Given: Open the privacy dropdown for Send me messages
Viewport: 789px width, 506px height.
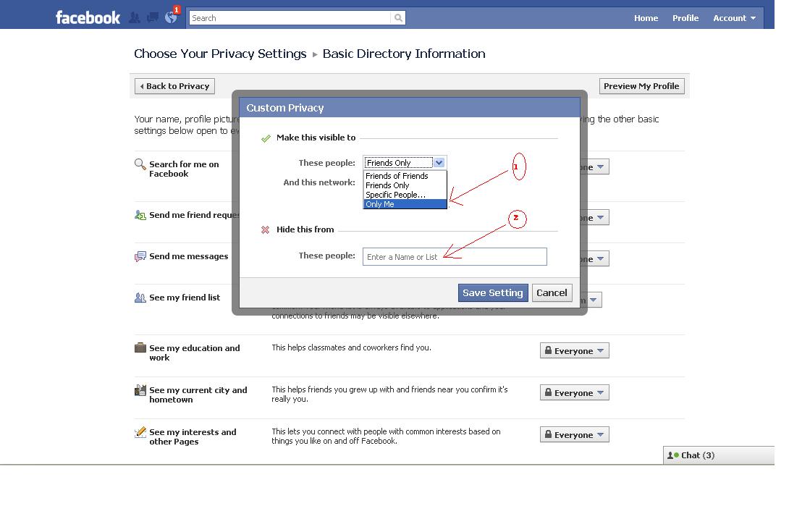Looking at the screenshot, I should click(595, 258).
